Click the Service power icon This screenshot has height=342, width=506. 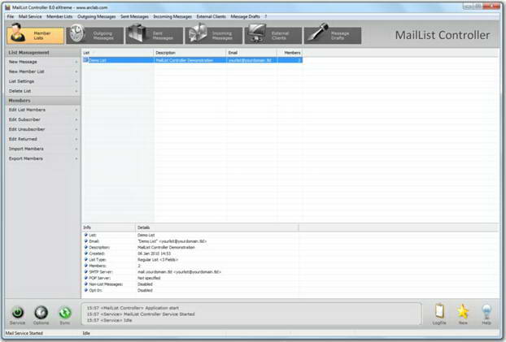pos(17,312)
